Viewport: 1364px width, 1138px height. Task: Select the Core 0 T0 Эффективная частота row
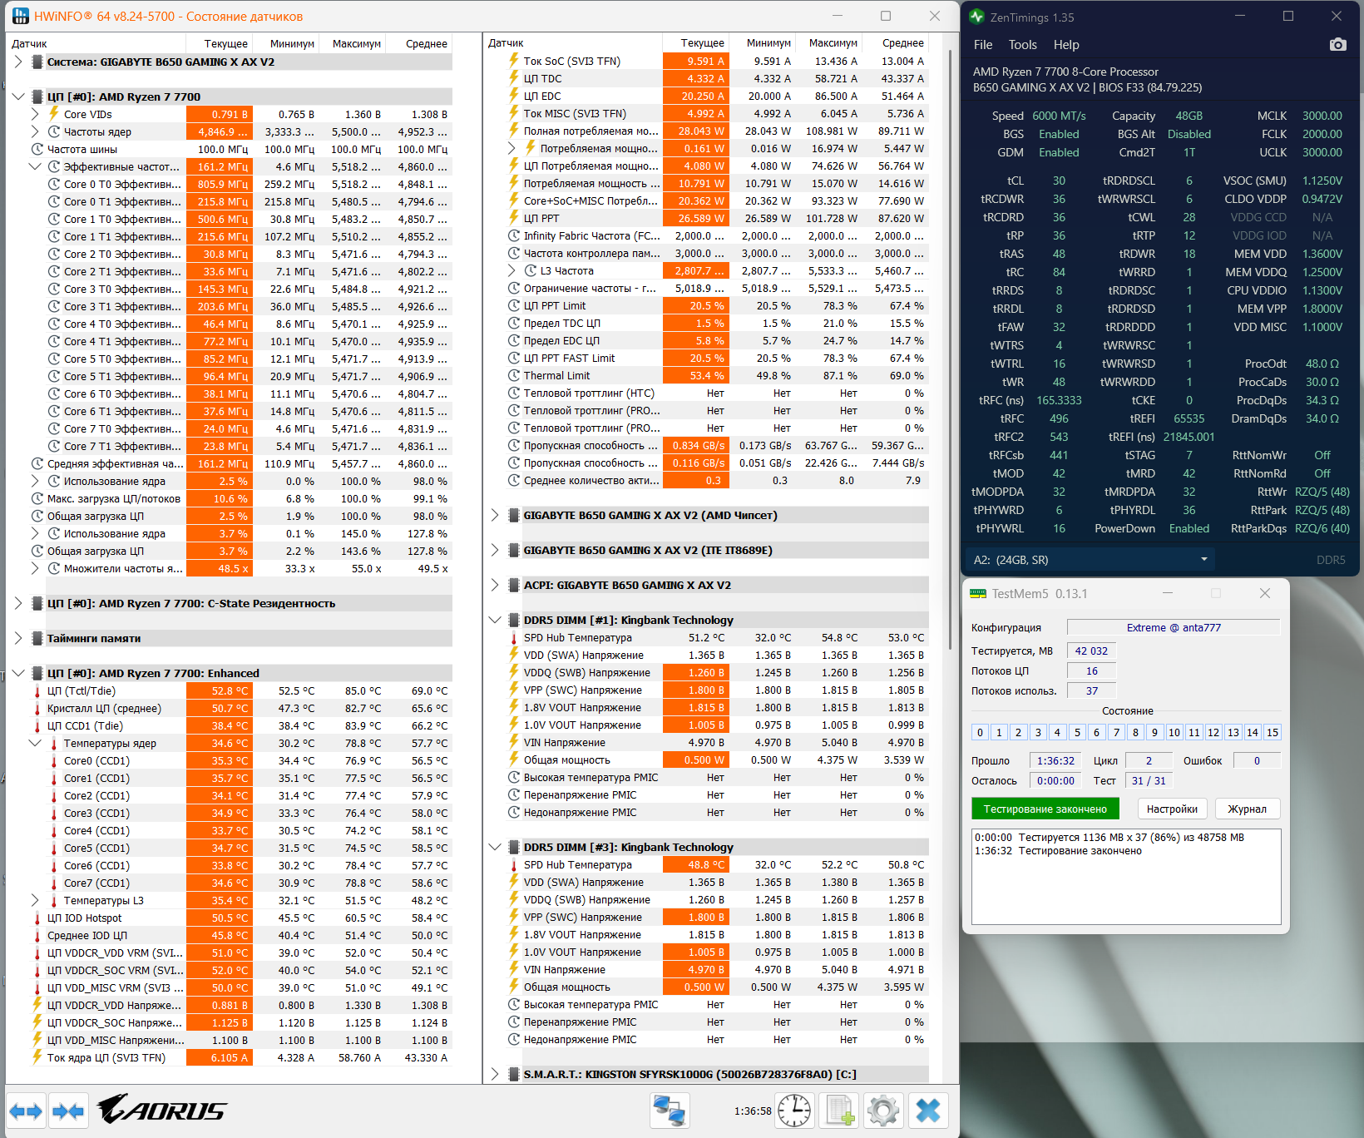(229, 184)
